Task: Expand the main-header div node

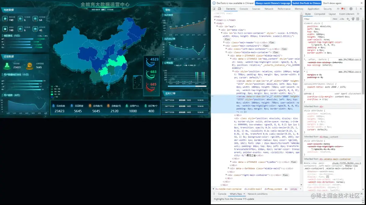Action: tap(224, 43)
